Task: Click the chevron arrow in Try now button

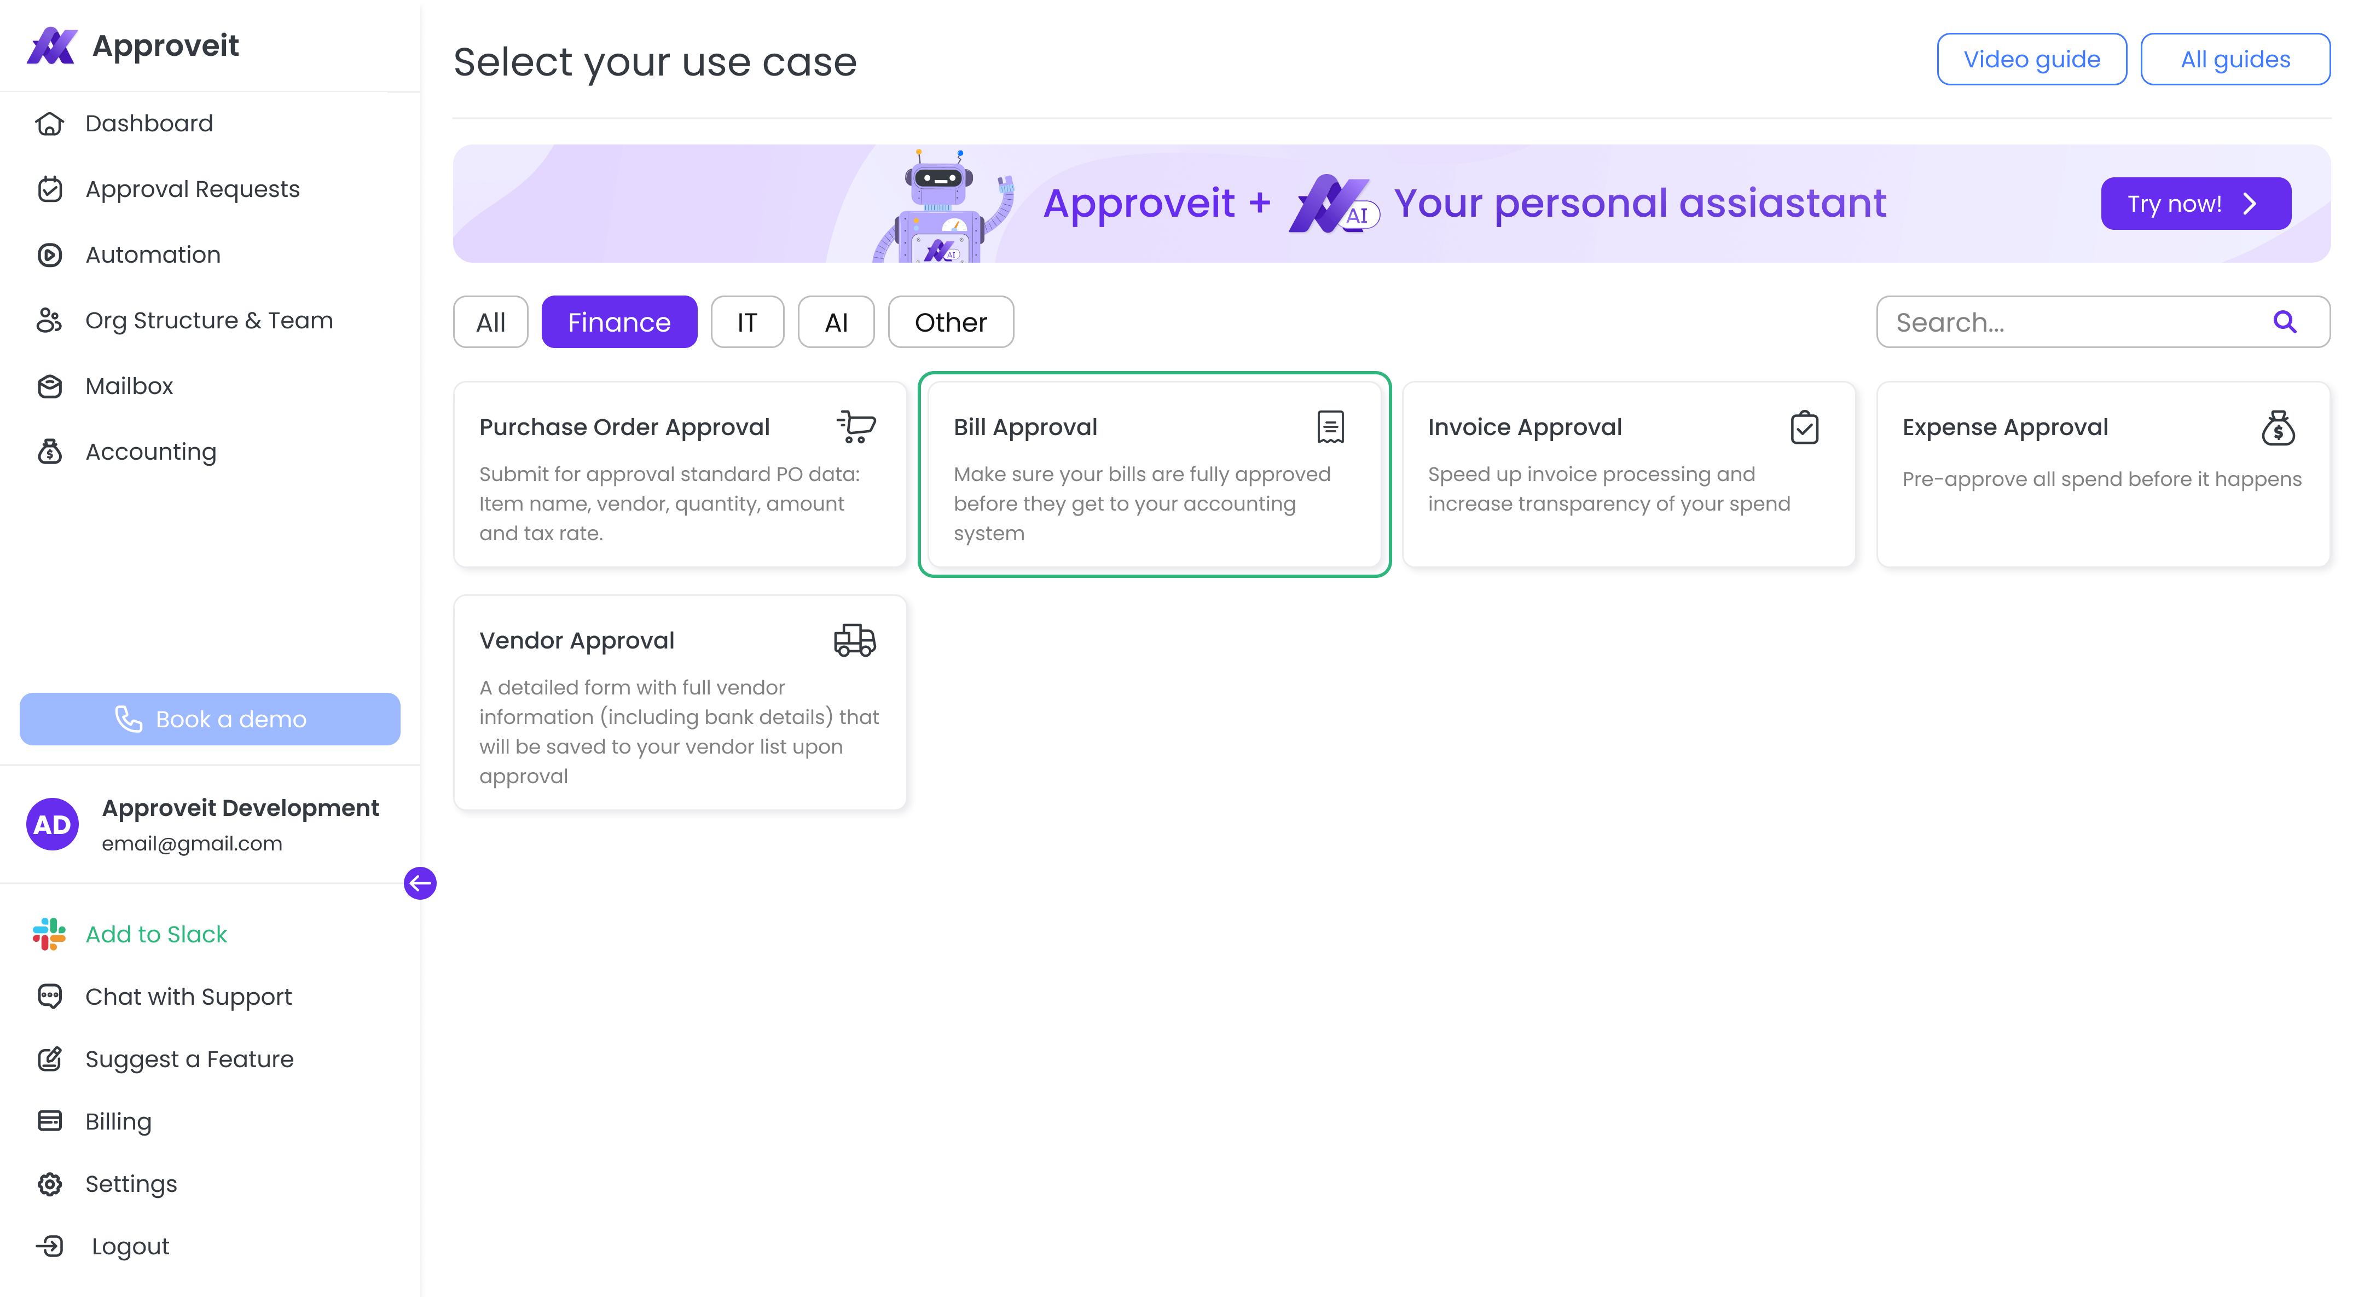Action: (x=2249, y=204)
